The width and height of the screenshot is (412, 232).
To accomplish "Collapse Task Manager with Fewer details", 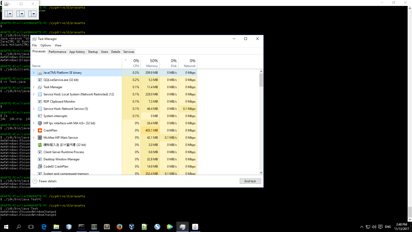I will tap(45, 181).
